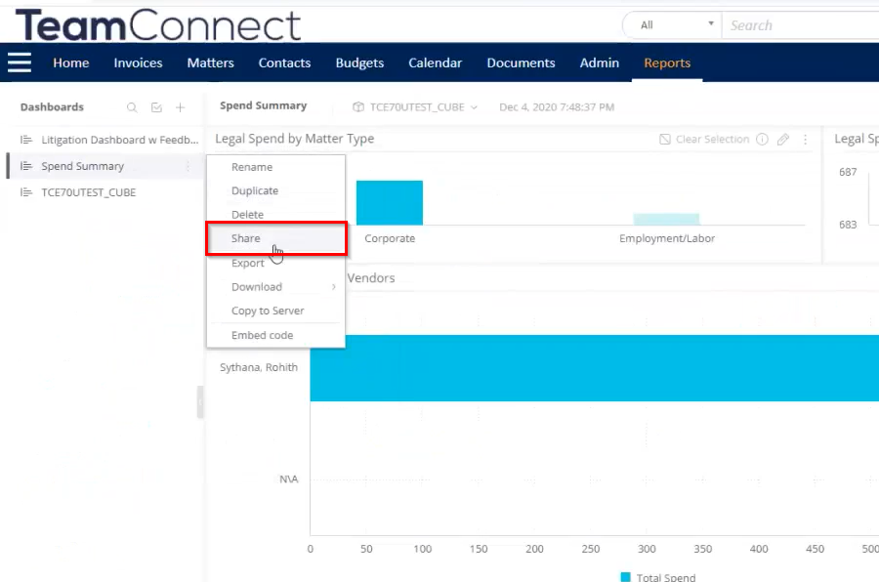This screenshot has width=879, height=582.
Task: Open the Admin tab
Action: click(600, 62)
